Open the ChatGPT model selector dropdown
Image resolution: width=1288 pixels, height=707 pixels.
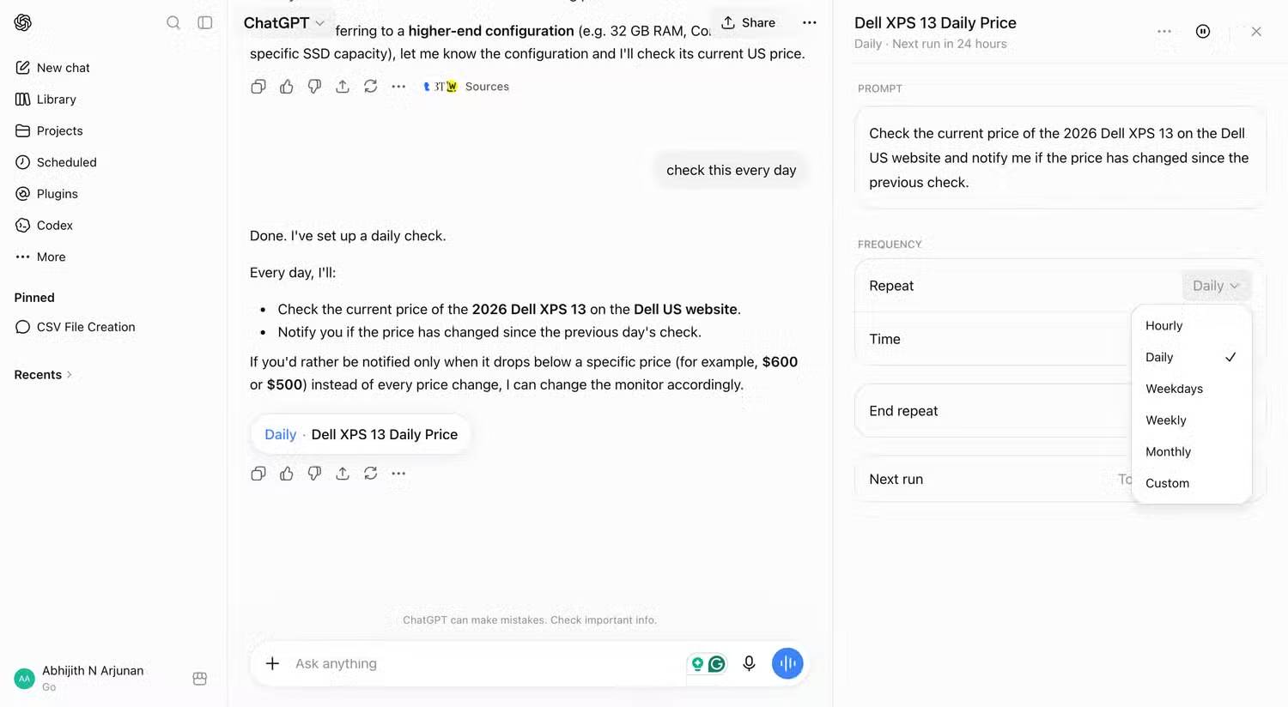(284, 23)
